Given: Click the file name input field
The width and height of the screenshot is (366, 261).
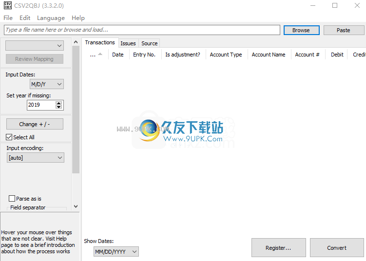Looking at the screenshot, I should (x=142, y=30).
